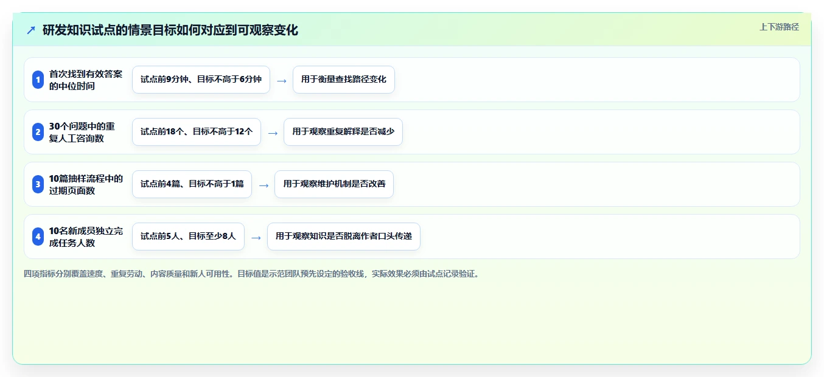Click the arrow icon beside the title
The height and width of the screenshot is (377, 824).
click(31, 30)
